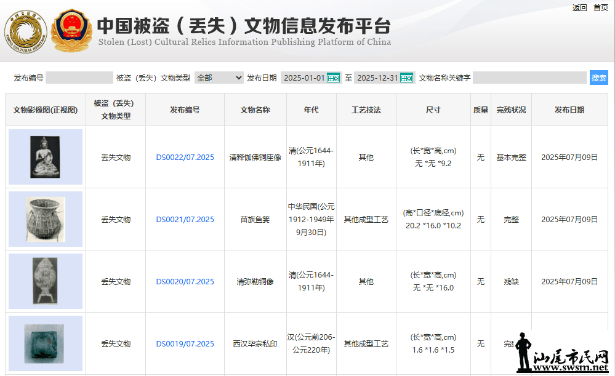Click the Buddha statue thumbnail image
Viewport: 615px width, 376px height.
tap(46, 157)
